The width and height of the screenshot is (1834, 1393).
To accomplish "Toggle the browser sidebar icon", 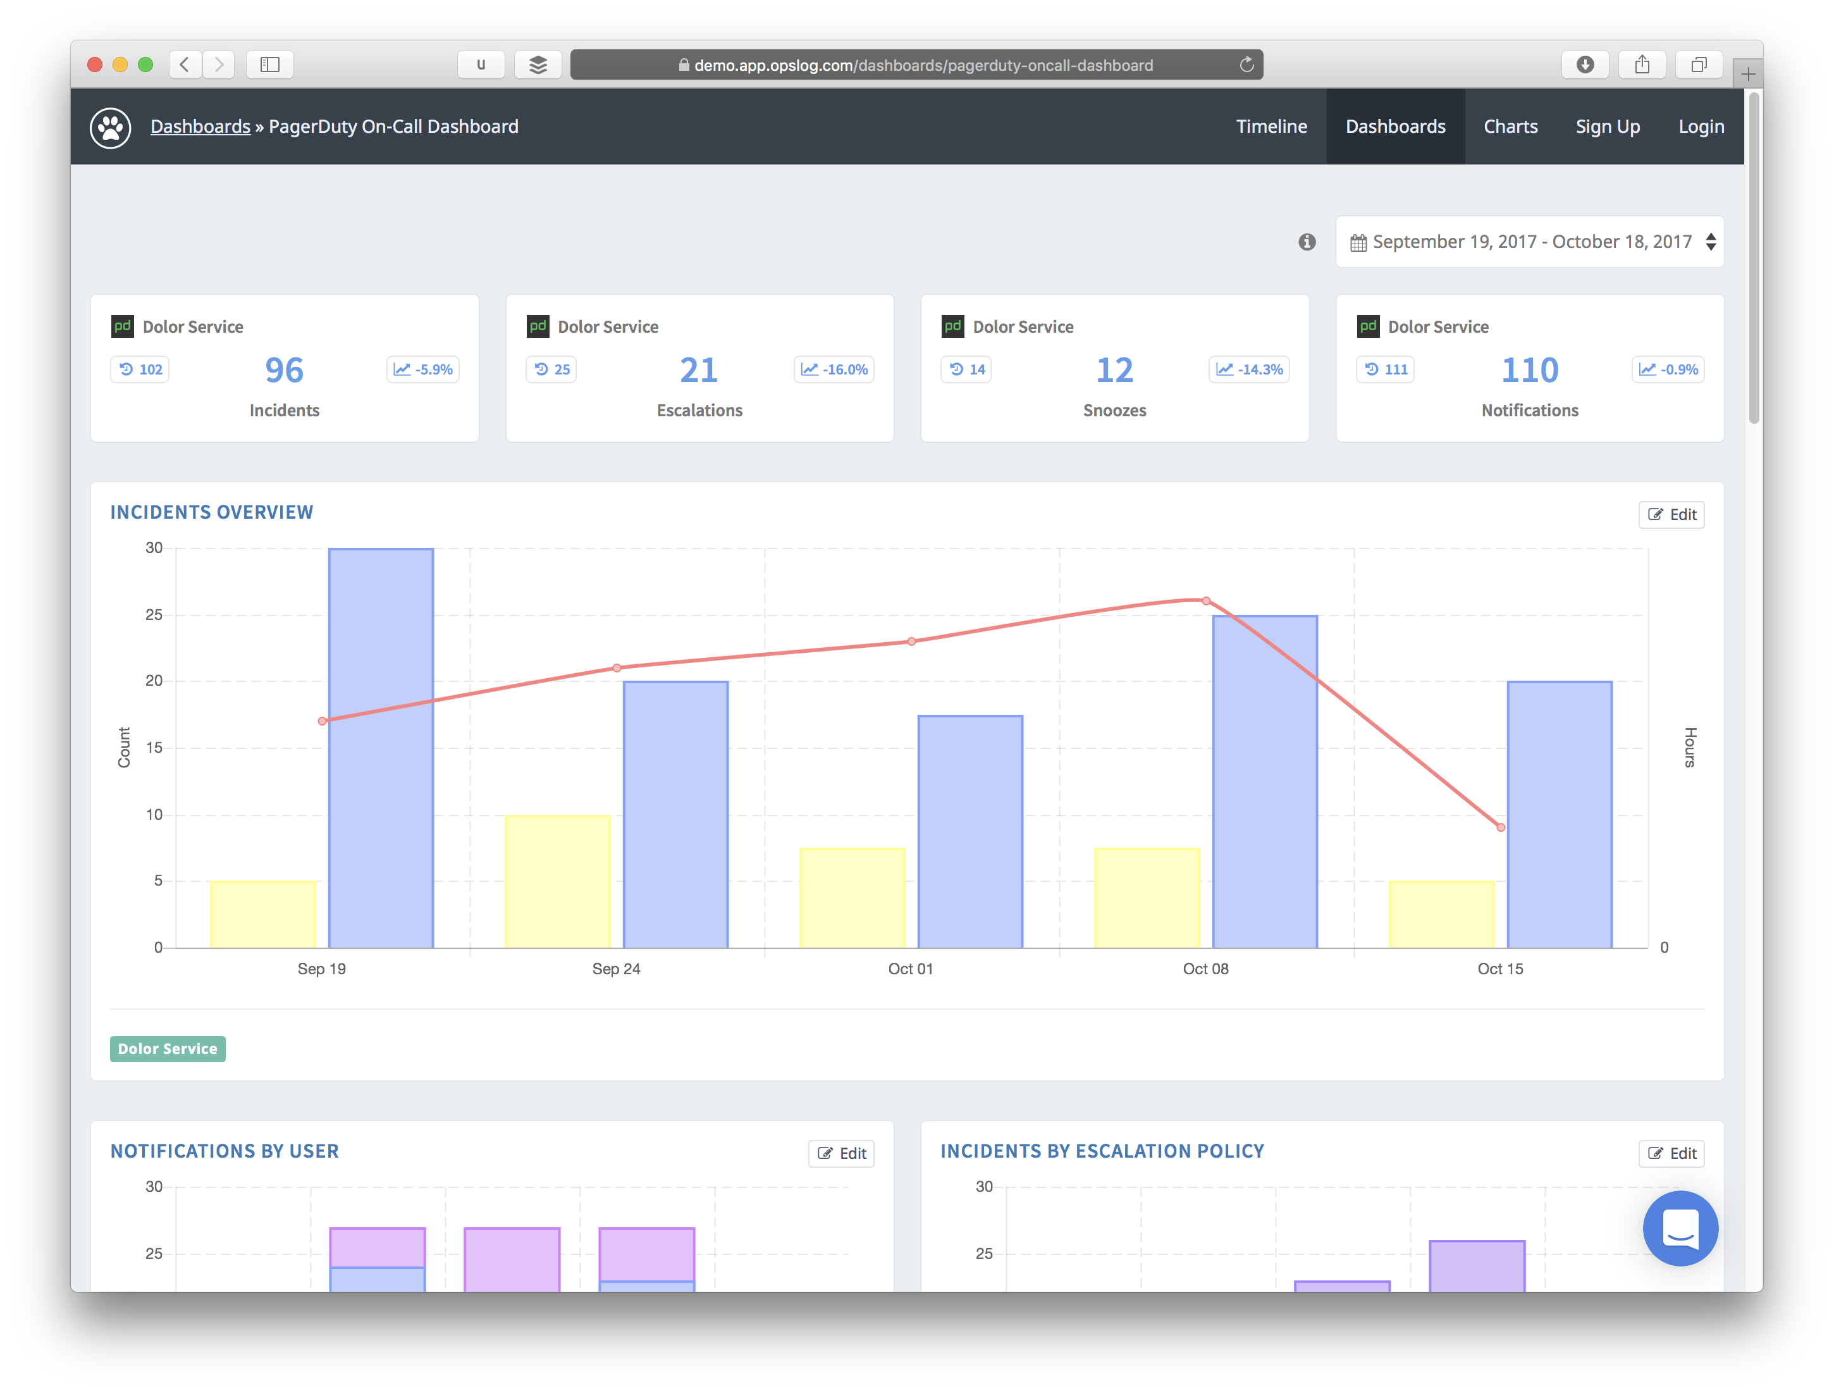I will click(x=269, y=65).
